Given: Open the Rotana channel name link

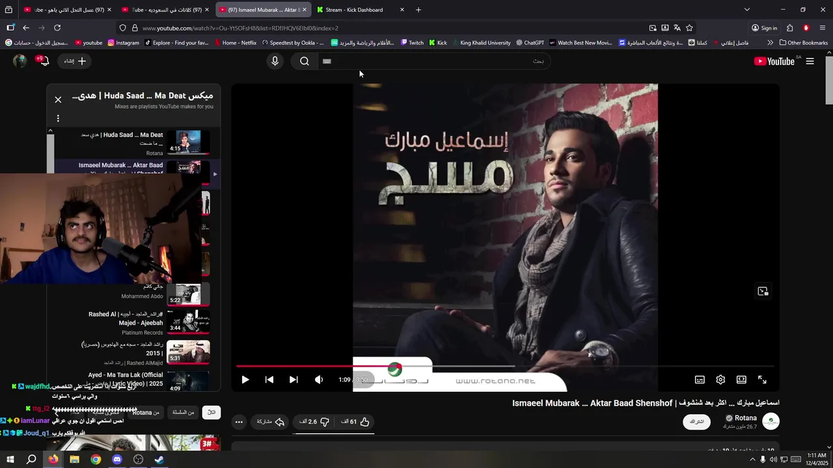Looking at the screenshot, I should 746,418.
